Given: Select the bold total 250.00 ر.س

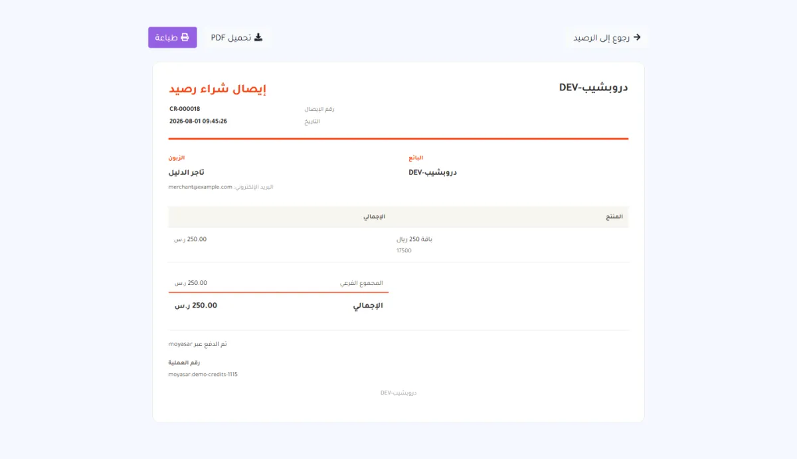Looking at the screenshot, I should (x=196, y=306).
